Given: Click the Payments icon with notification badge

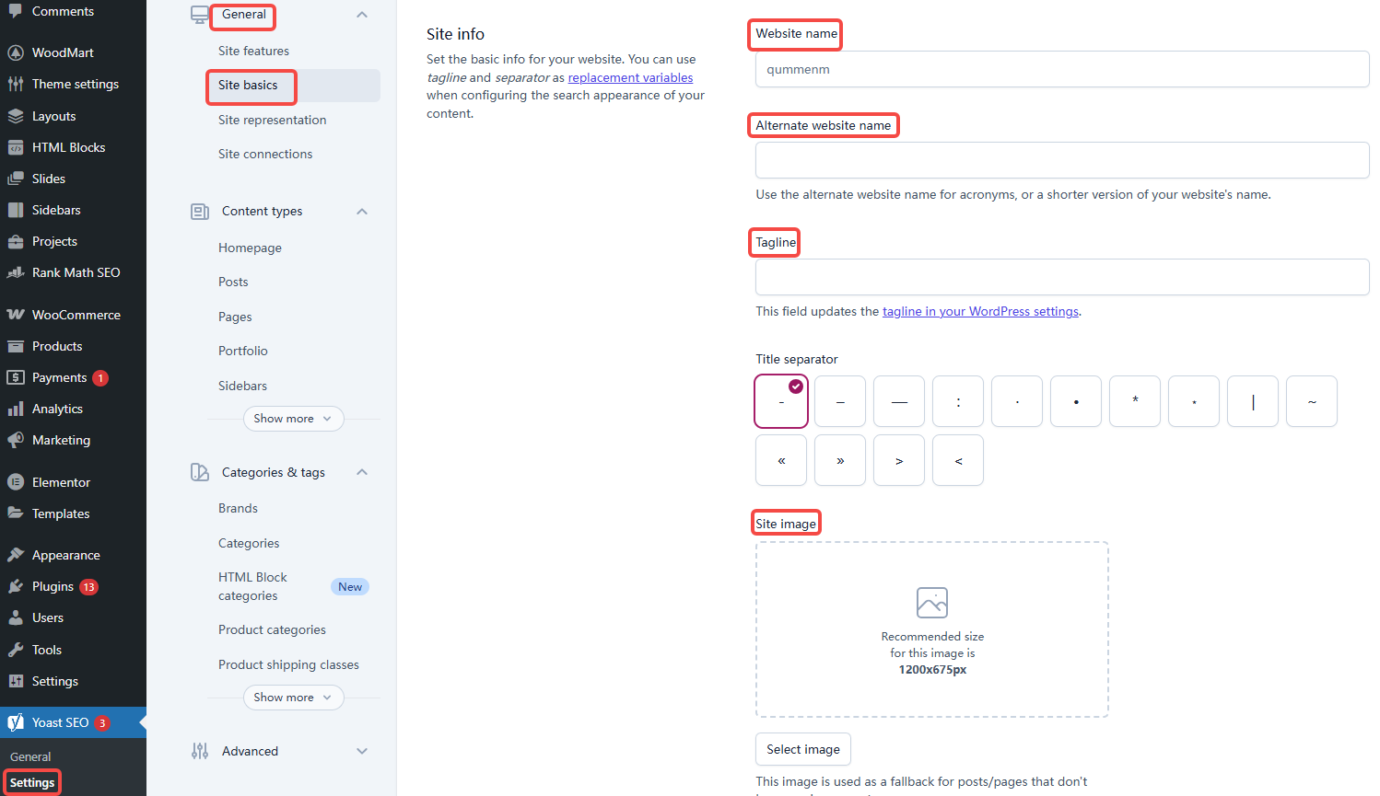Looking at the screenshot, I should pos(16,377).
